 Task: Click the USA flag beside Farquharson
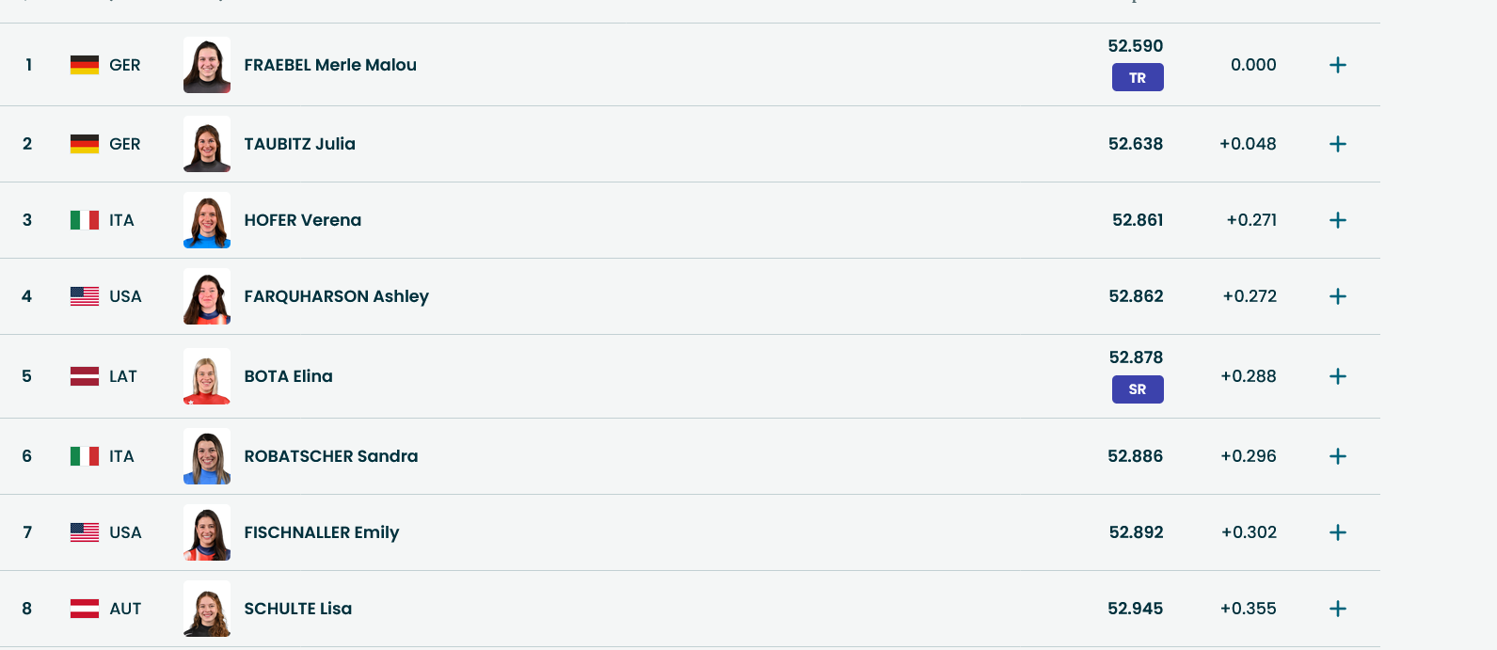(x=85, y=296)
